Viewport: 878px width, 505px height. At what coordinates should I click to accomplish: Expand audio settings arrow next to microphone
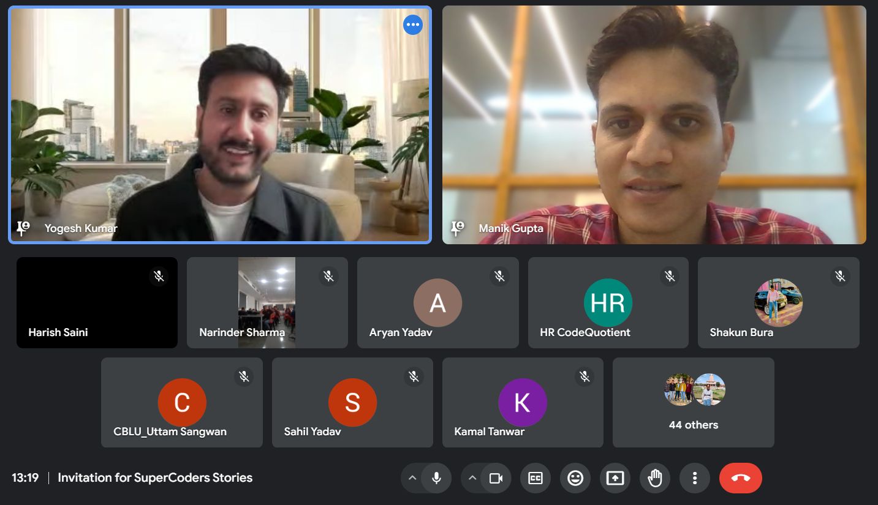[412, 478]
